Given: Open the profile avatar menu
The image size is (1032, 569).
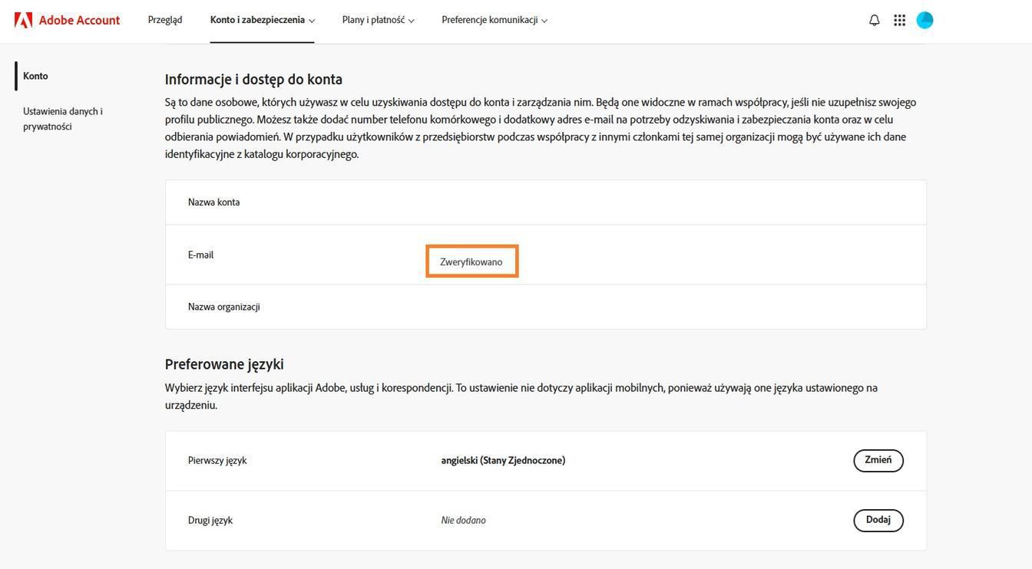Looking at the screenshot, I should point(925,20).
